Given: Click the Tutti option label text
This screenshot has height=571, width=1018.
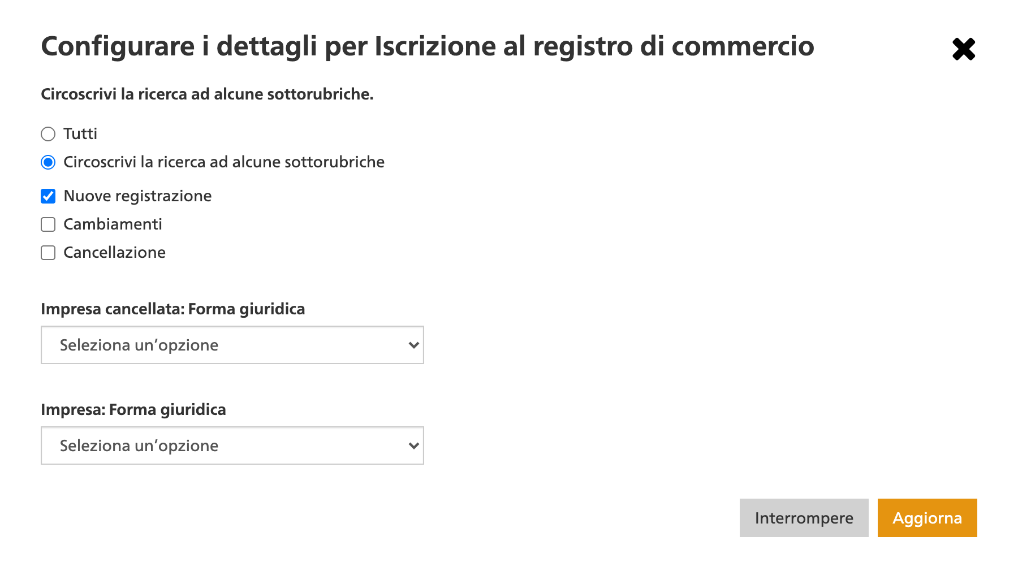Looking at the screenshot, I should click(80, 134).
